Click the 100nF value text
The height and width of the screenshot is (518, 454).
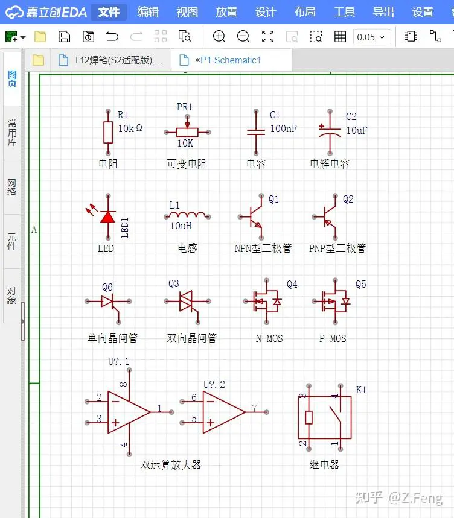pos(283,128)
